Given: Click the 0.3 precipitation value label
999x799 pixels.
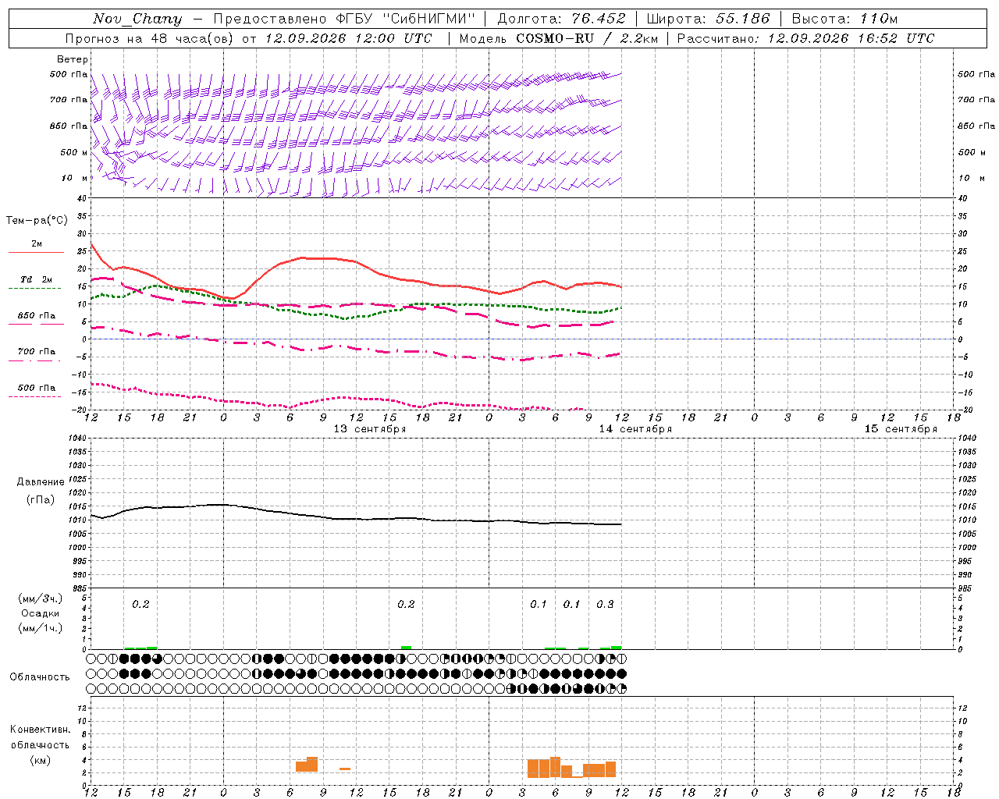Looking at the screenshot, I should click(605, 604).
